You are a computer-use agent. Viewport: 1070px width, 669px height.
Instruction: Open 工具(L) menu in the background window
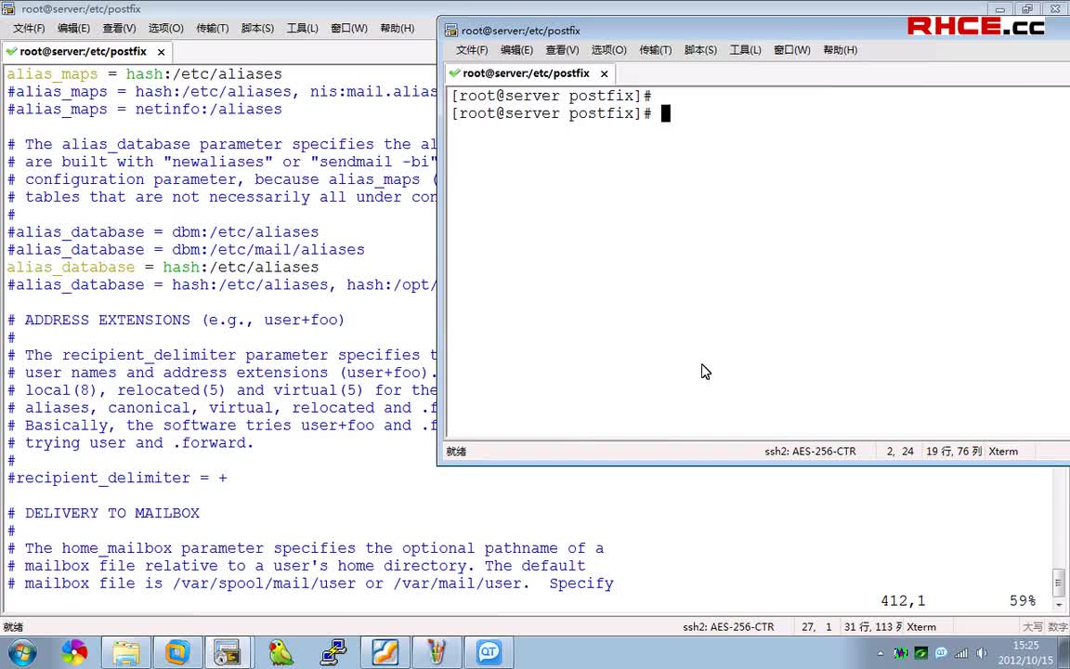pyautogui.click(x=302, y=28)
